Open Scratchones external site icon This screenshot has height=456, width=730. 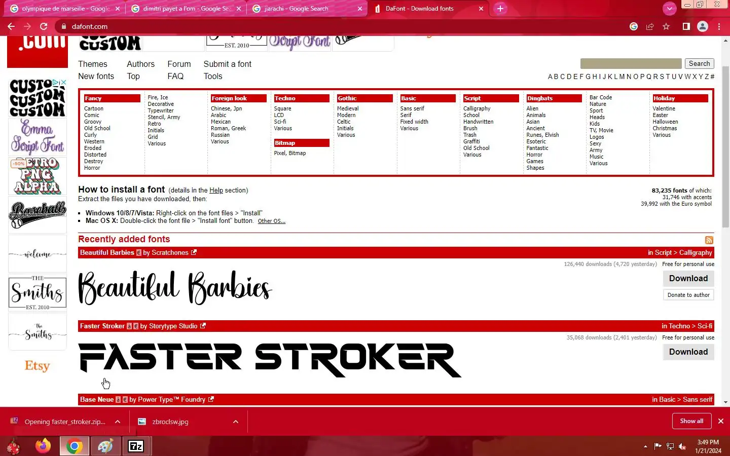click(x=194, y=252)
